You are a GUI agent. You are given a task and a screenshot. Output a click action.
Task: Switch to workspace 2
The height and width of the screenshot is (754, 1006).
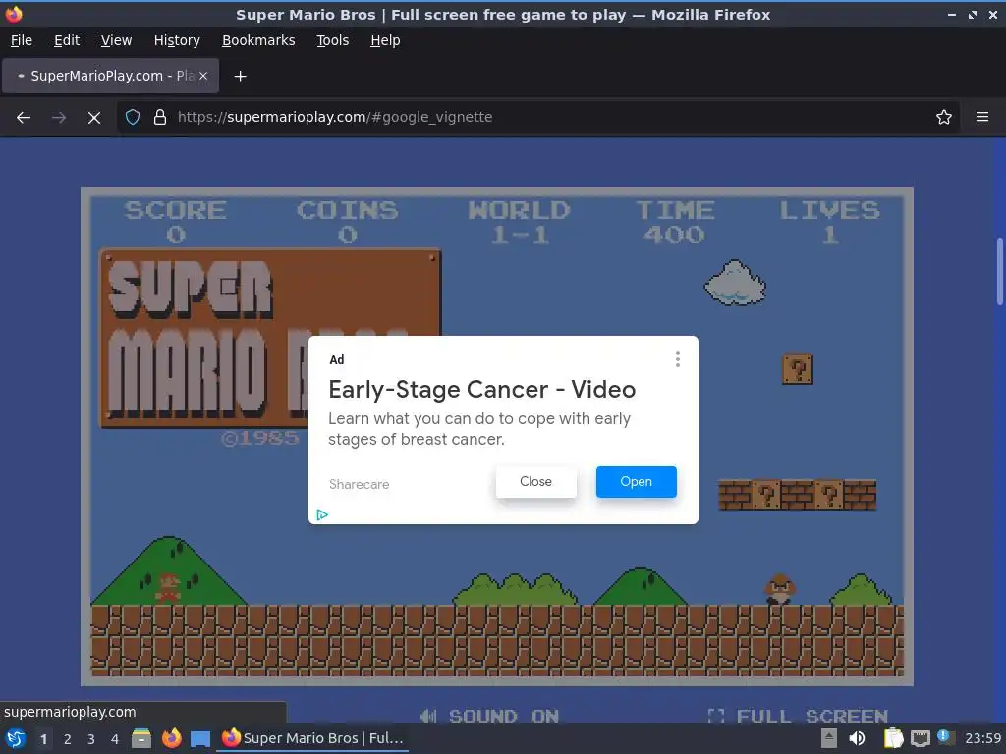coord(68,739)
